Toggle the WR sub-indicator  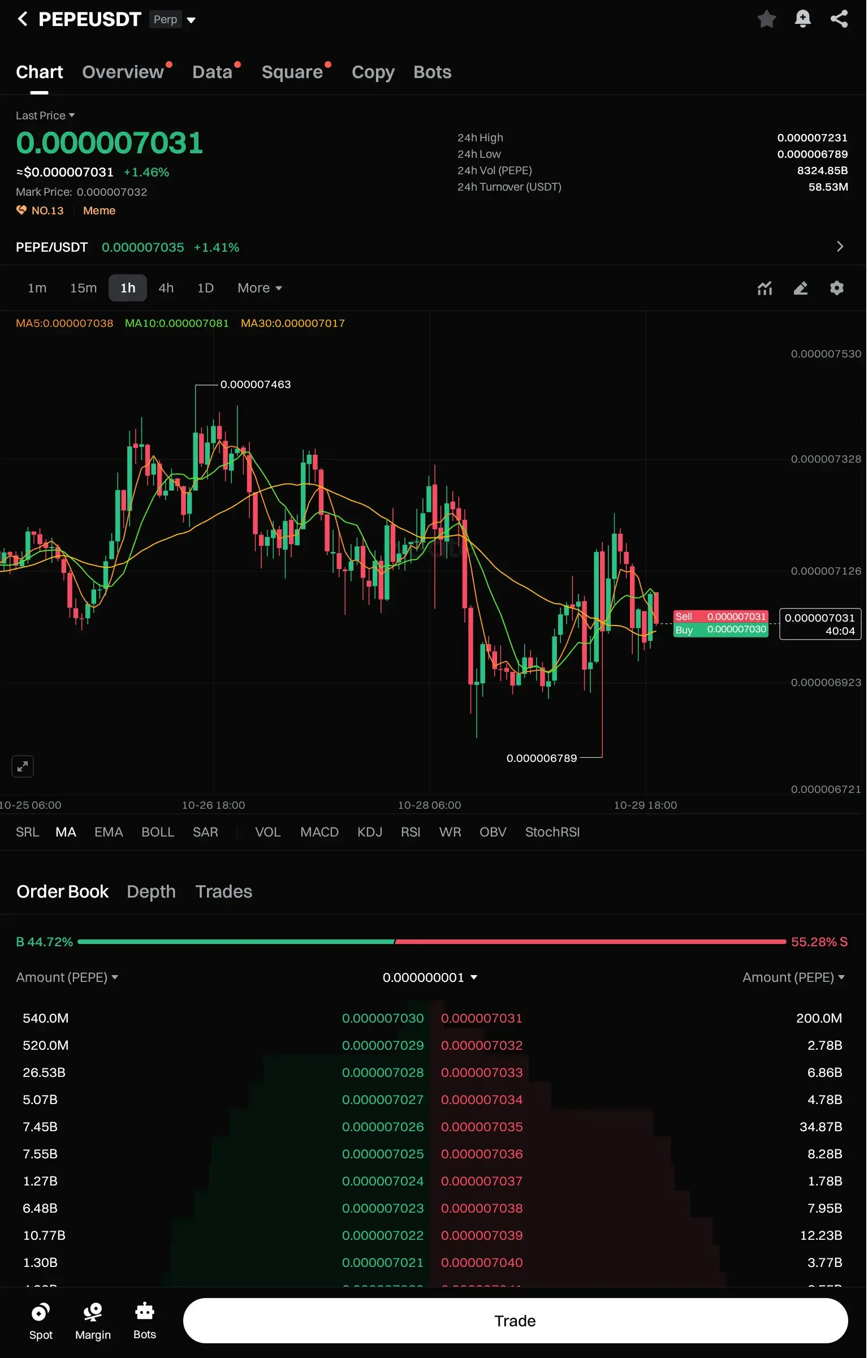tap(450, 832)
